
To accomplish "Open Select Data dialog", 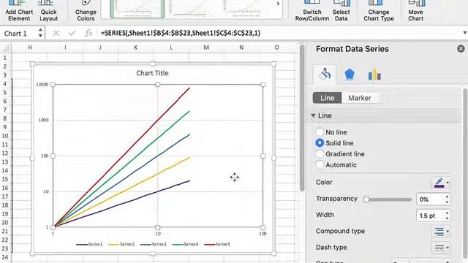I will [341, 11].
